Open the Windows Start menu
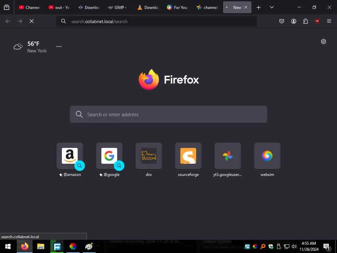Viewport: 337px width, 253px height. click(x=8, y=246)
